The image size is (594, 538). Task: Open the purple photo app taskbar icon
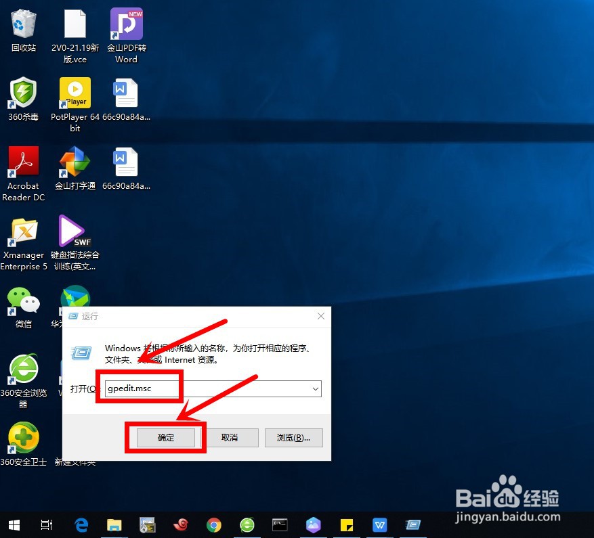[314, 525]
